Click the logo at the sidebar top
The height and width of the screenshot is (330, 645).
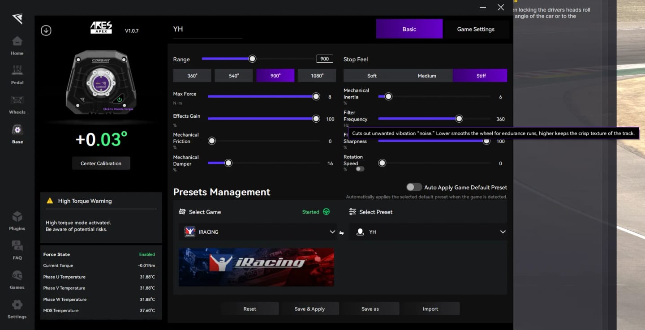(x=17, y=18)
